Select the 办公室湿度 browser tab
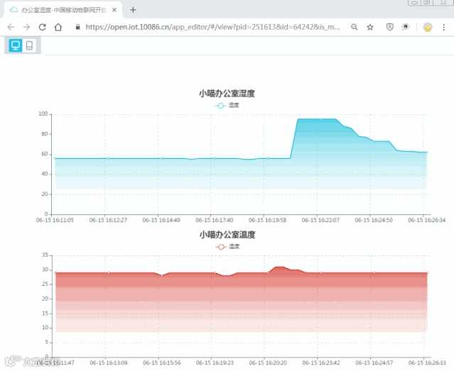The image size is (454, 371). (63, 10)
